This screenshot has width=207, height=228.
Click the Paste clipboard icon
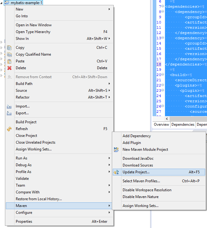(x=9, y=61)
